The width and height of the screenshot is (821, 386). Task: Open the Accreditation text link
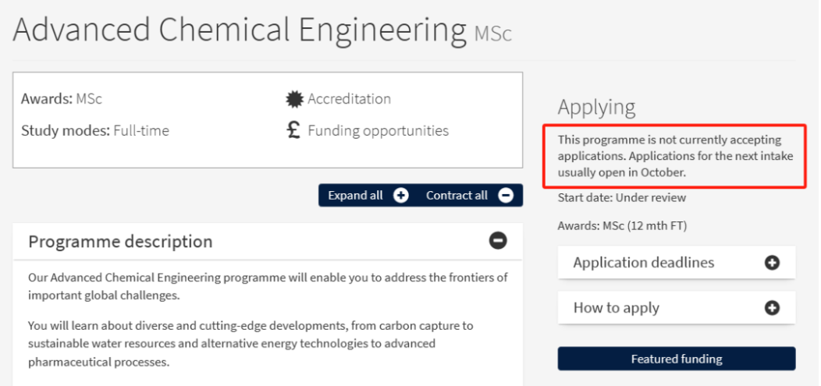pyautogui.click(x=349, y=99)
